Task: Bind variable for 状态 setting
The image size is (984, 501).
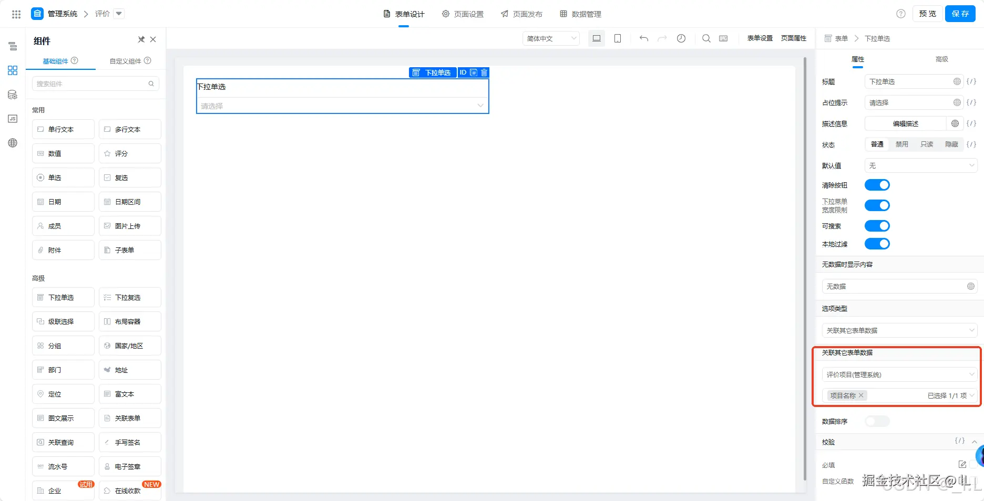Action: pos(971,144)
